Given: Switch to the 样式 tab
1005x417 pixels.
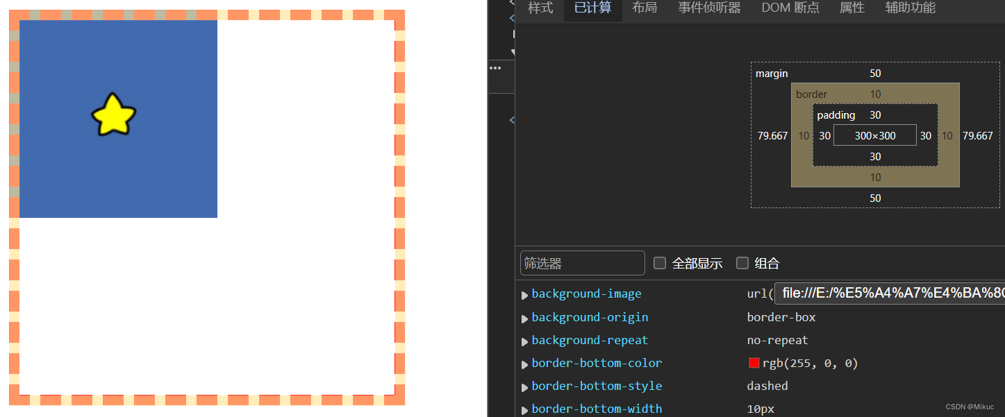Looking at the screenshot, I should (x=540, y=8).
